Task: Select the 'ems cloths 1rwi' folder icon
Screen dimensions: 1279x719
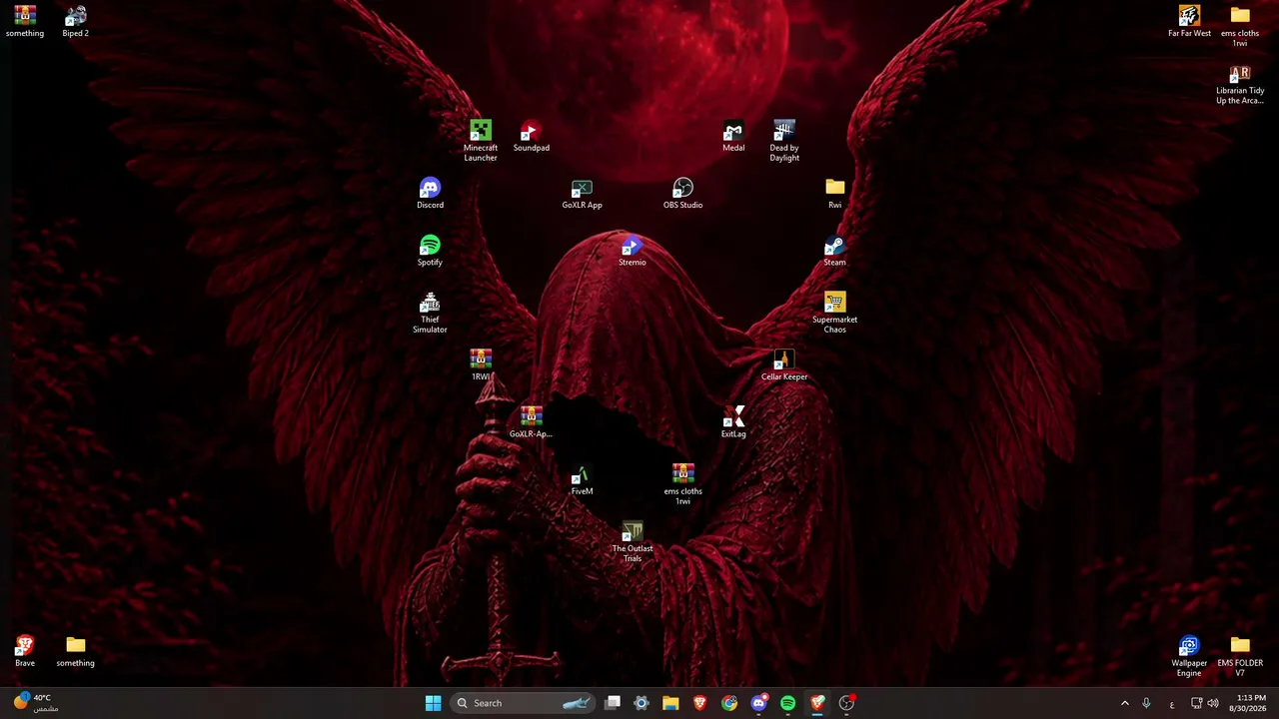Action: coord(1240,26)
